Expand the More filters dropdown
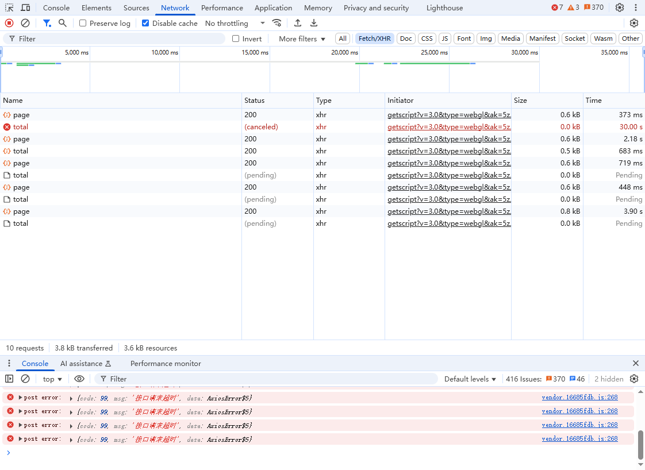Viewport: 645px width, 470px height. pyautogui.click(x=302, y=38)
